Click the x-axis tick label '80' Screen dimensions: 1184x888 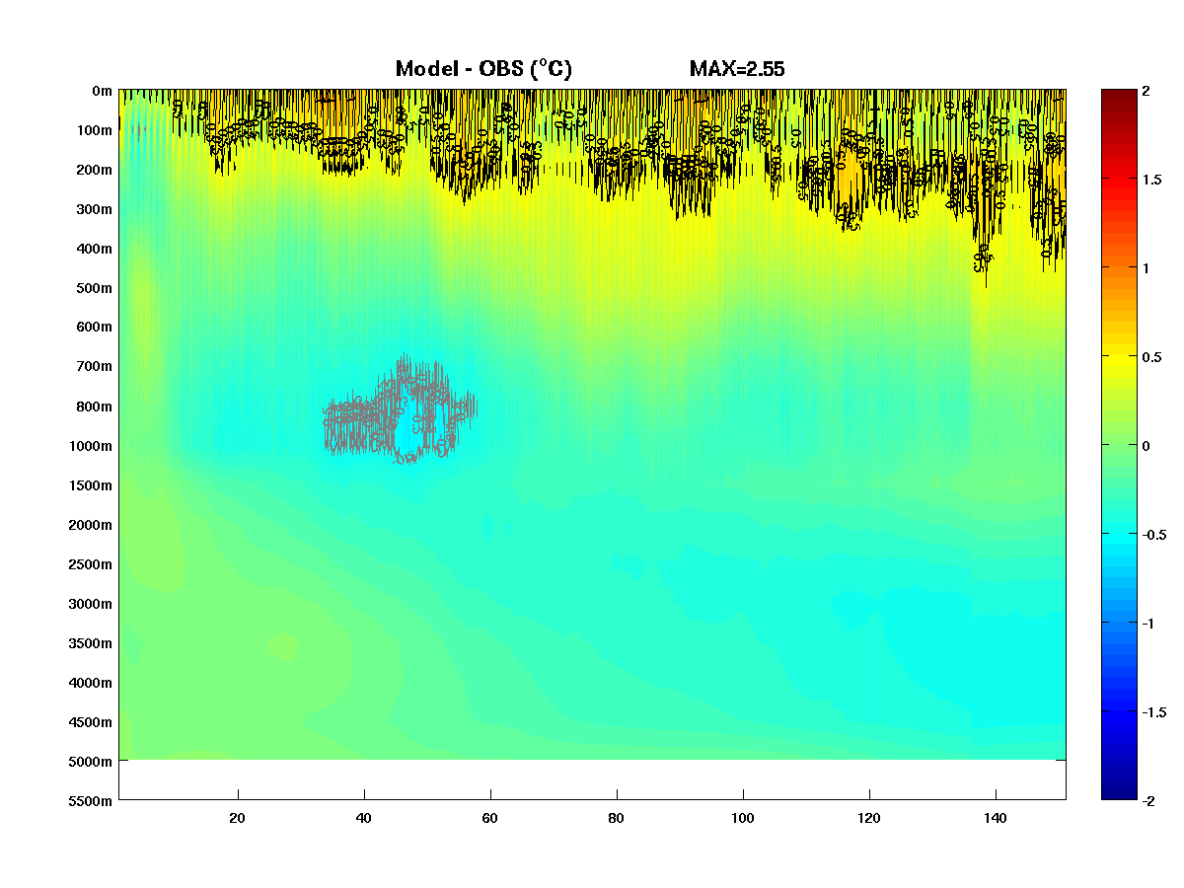pyautogui.click(x=617, y=817)
